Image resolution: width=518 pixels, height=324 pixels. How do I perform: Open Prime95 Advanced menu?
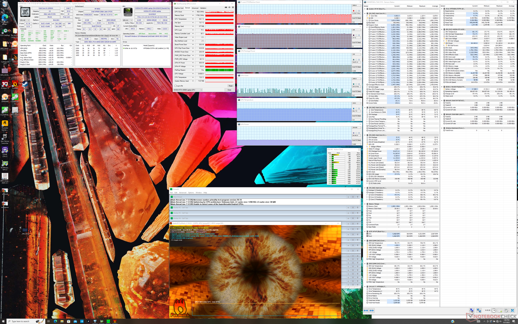click(x=183, y=193)
